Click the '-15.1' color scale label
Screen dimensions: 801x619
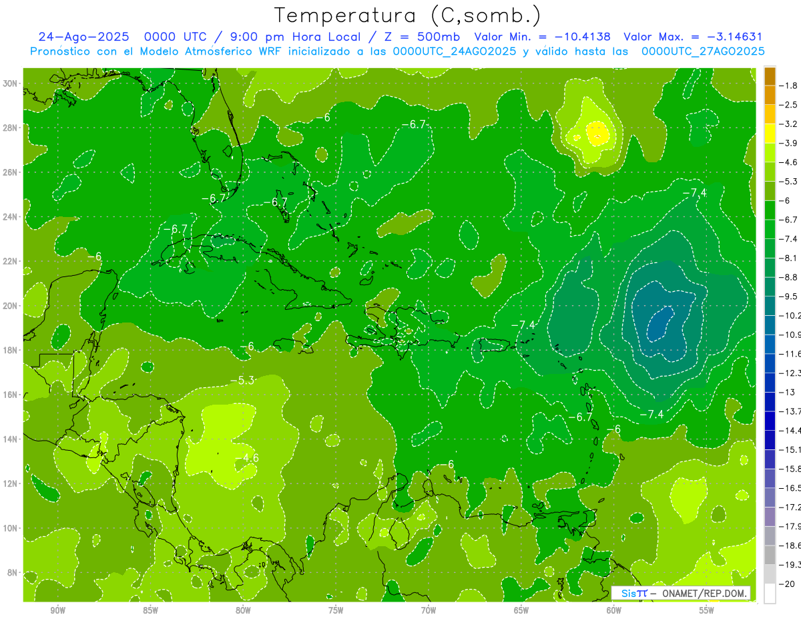click(x=790, y=449)
